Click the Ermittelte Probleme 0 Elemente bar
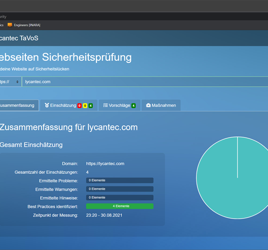This screenshot has width=268, height=250. (x=120, y=181)
